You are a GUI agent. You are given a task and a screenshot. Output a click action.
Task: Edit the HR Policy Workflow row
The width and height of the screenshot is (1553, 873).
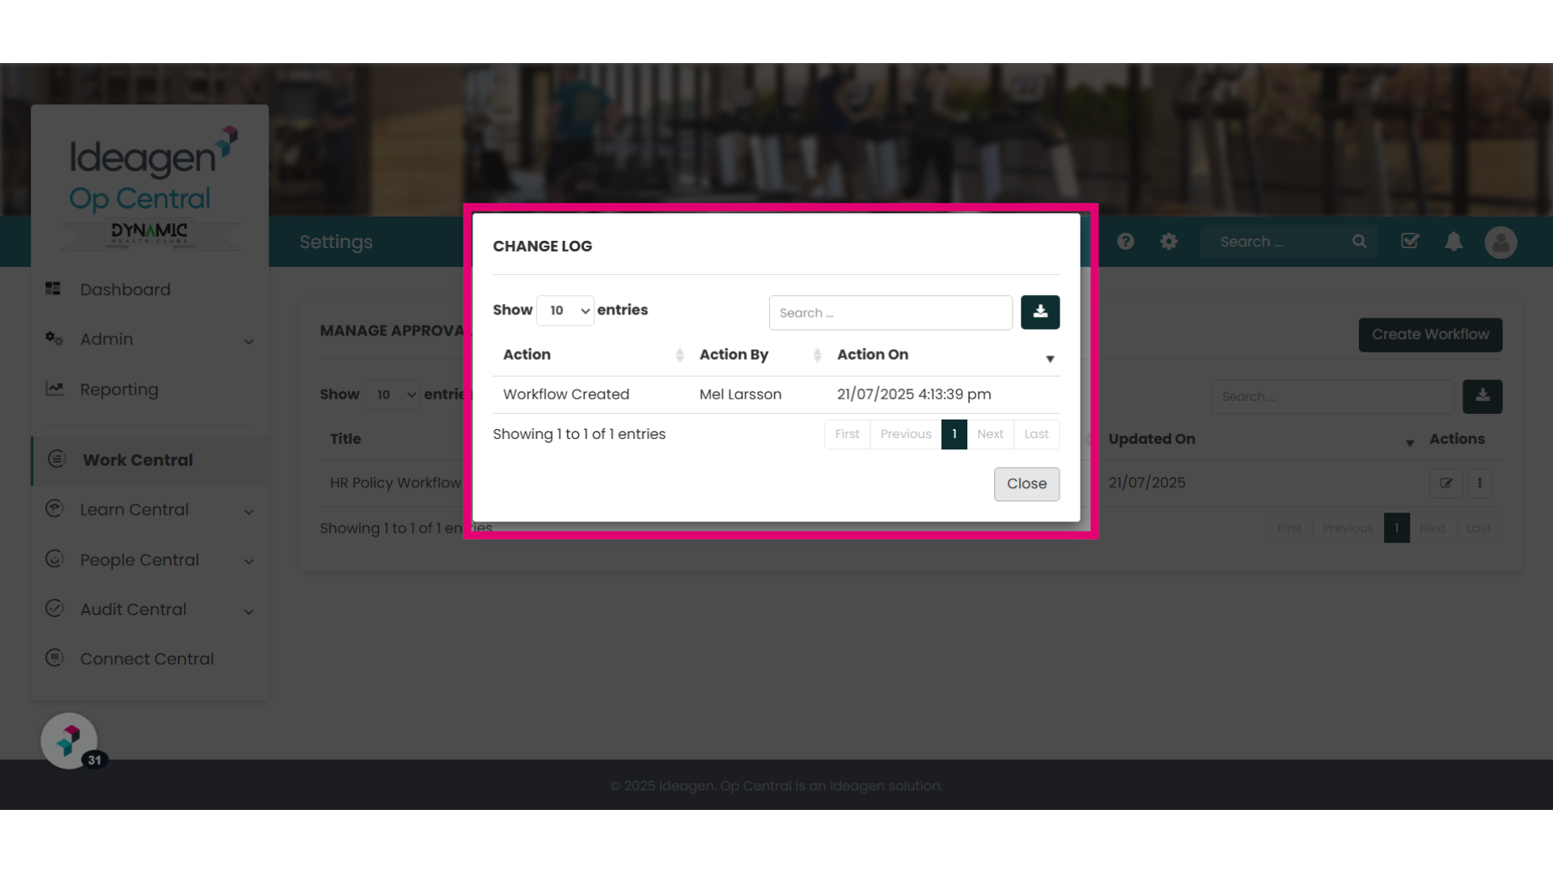pos(1445,483)
